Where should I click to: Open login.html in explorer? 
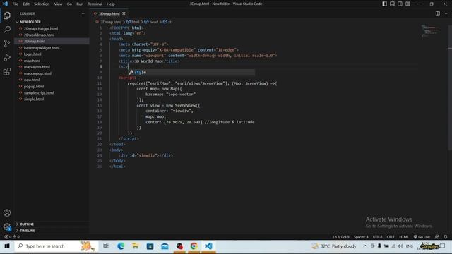pos(32,54)
